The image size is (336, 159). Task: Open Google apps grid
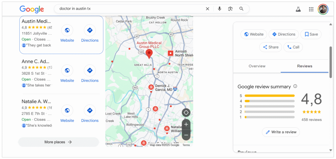point(311,9)
